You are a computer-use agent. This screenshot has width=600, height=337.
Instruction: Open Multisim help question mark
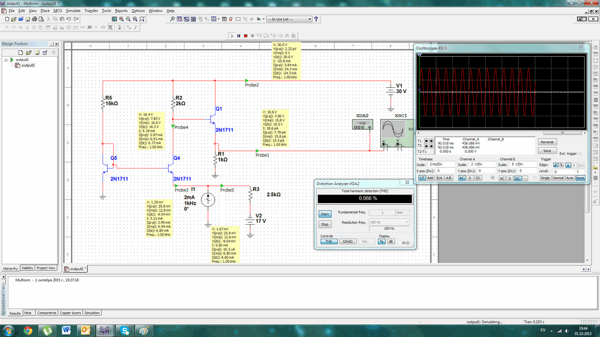click(x=316, y=19)
